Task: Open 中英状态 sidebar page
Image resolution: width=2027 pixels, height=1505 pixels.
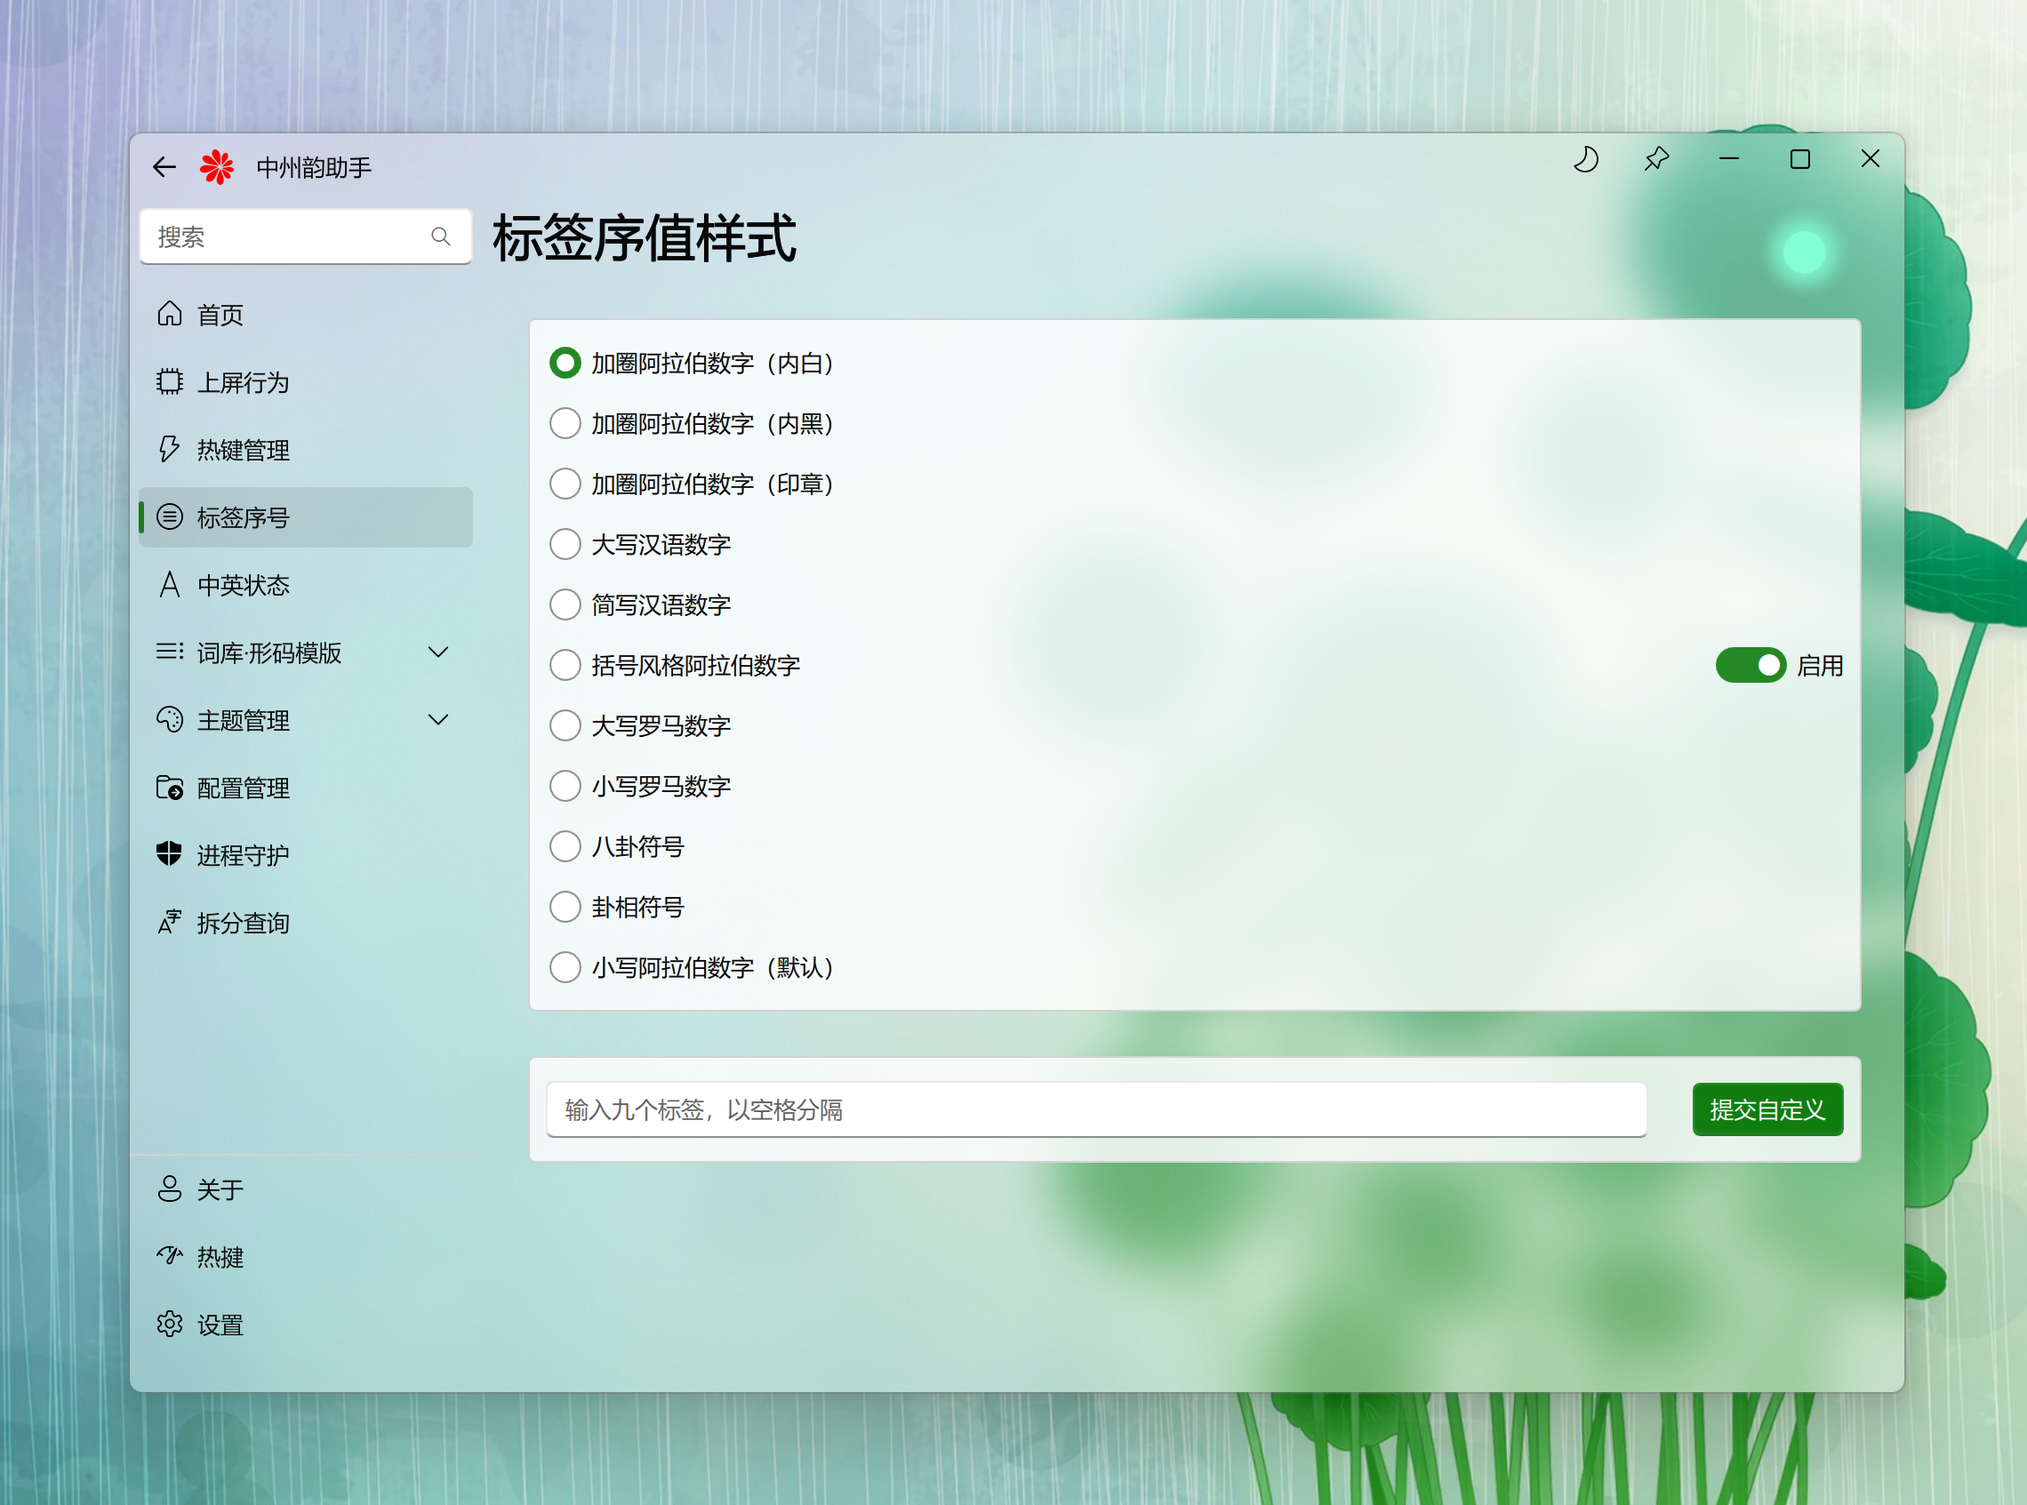Action: click(x=243, y=585)
